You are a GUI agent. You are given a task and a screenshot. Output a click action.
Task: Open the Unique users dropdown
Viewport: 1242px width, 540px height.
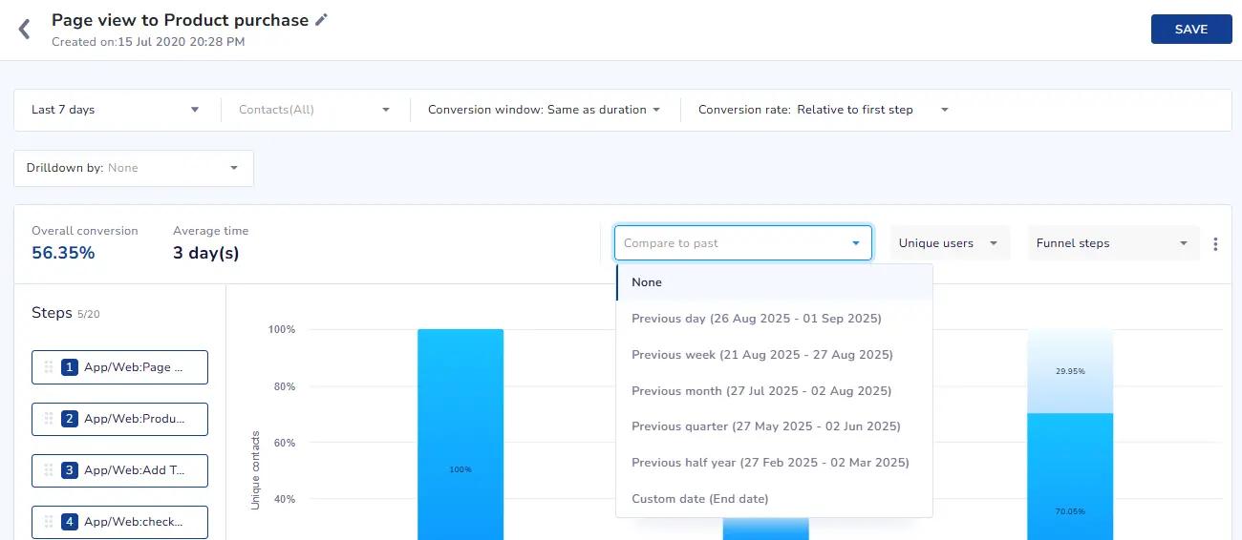coord(949,243)
